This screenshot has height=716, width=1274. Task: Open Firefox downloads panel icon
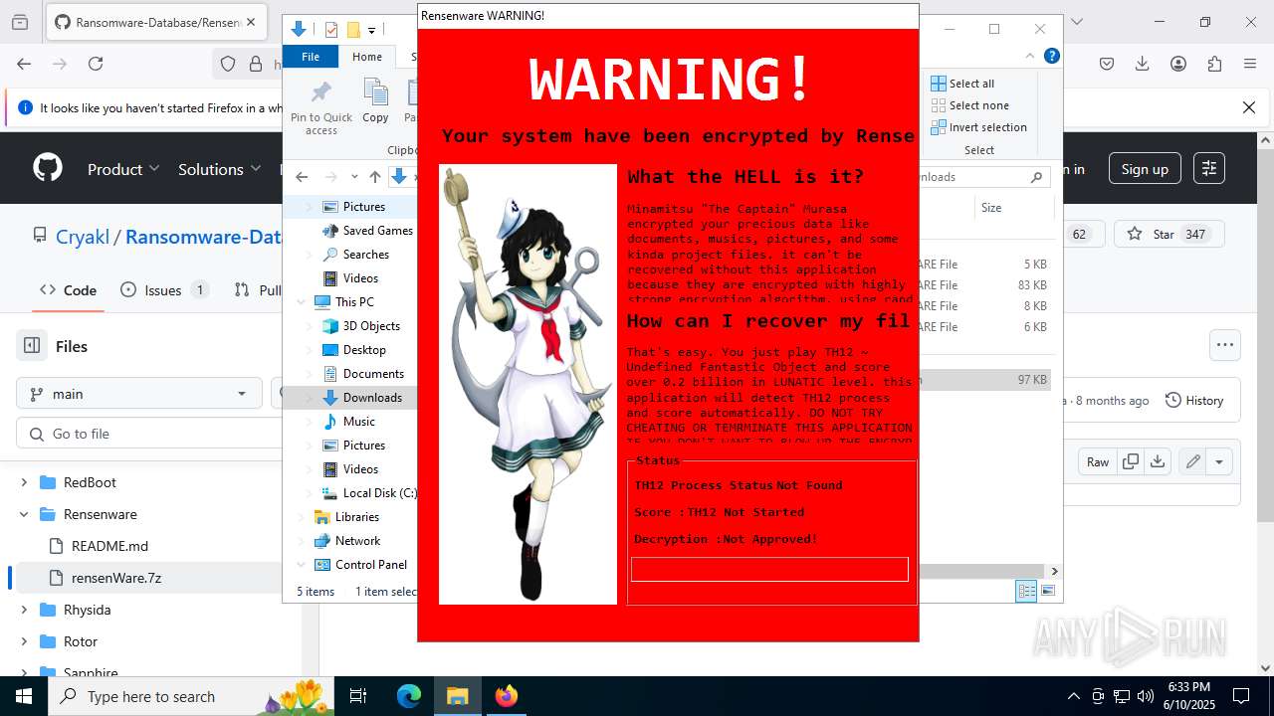click(x=1143, y=64)
